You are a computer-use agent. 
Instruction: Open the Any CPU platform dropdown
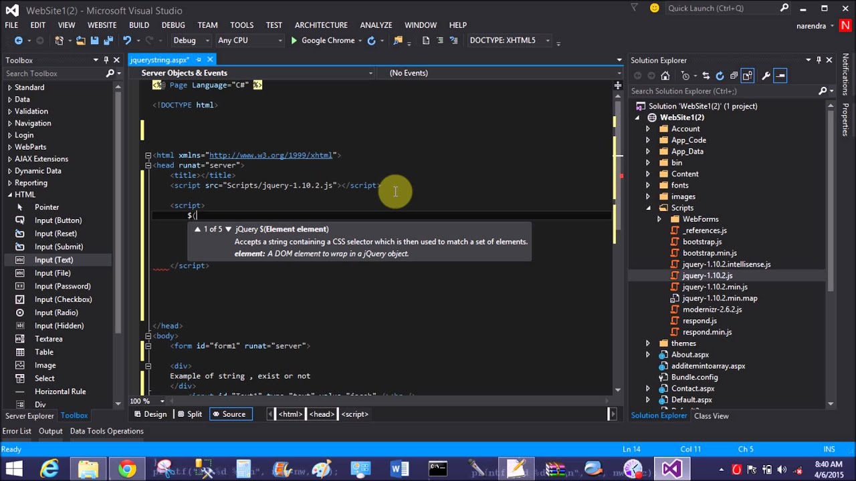[250, 41]
